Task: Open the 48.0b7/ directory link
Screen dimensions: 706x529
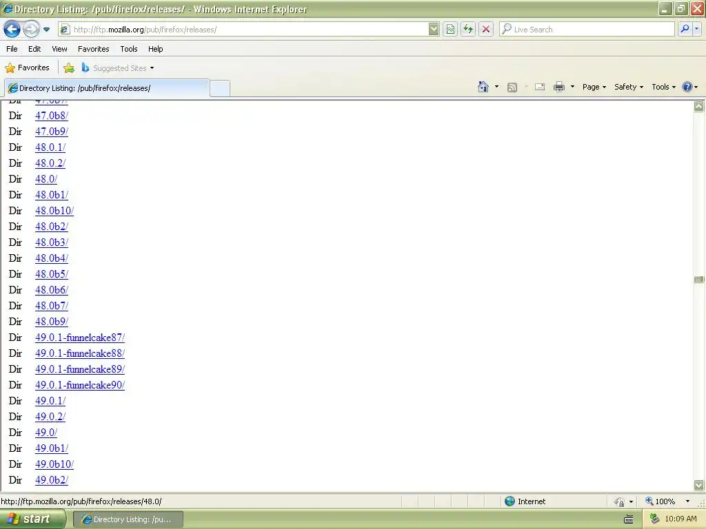Action: pyautogui.click(x=52, y=305)
